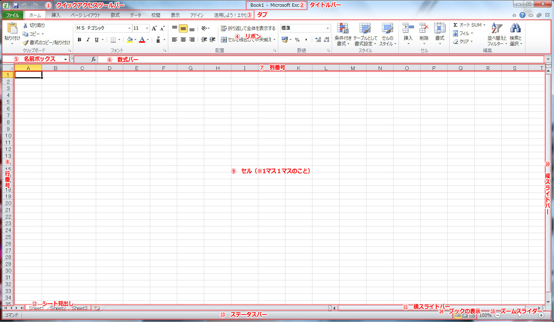Toggle center horizontal alignment

183,39
